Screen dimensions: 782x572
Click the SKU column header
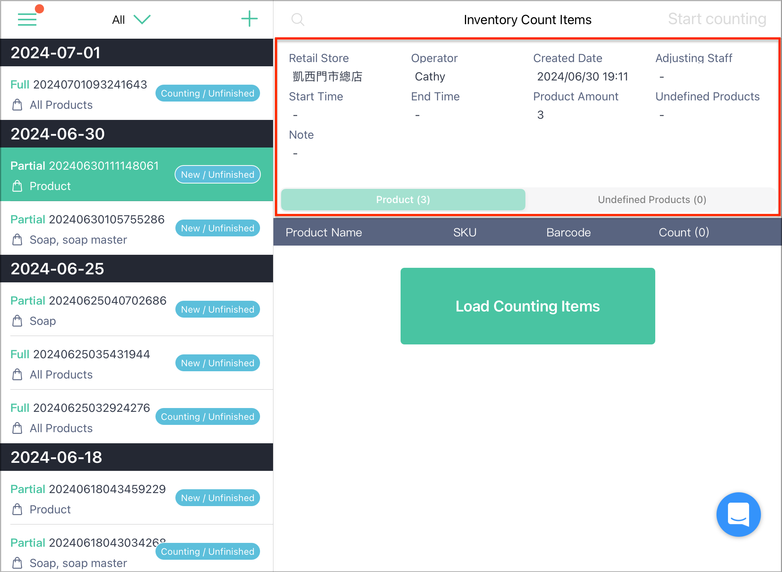click(x=465, y=232)
